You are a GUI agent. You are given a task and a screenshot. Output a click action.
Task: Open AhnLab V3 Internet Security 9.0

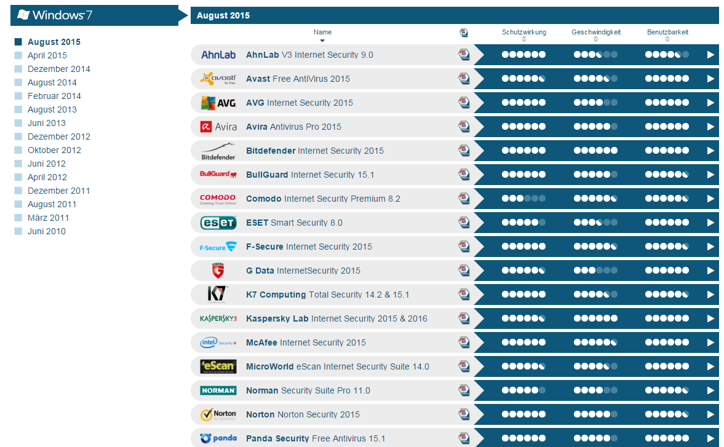point(309,55)
